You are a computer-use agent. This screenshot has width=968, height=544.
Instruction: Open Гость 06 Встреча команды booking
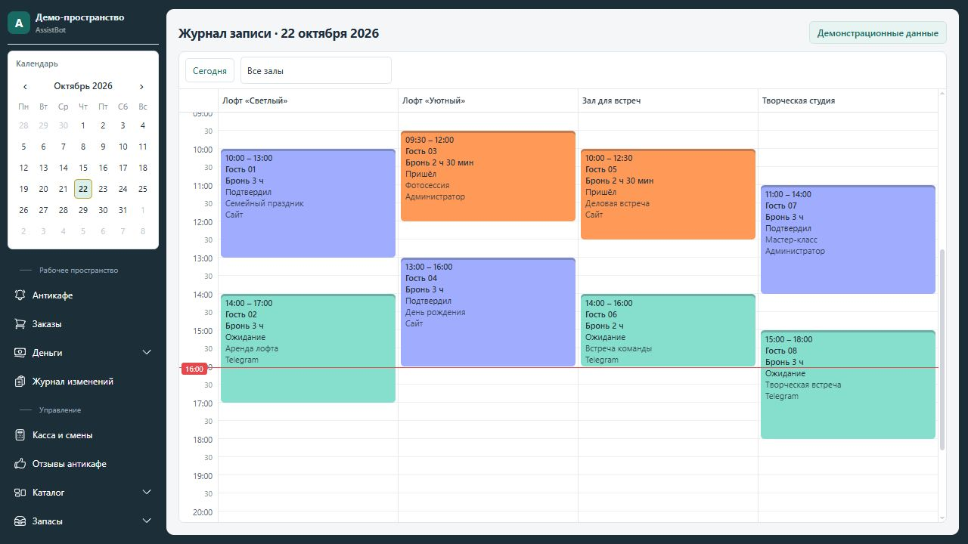[668, 330]
